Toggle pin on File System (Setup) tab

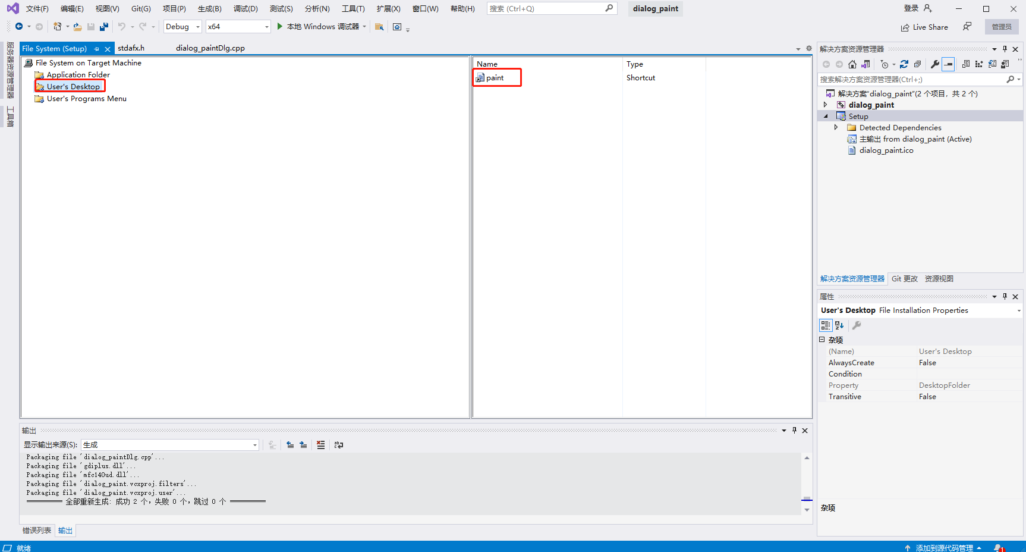[x=97, y=49]
